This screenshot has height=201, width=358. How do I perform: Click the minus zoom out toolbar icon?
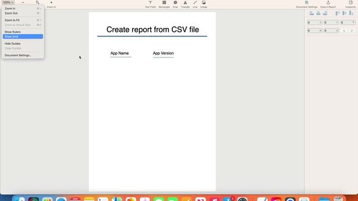click(23, 2)
